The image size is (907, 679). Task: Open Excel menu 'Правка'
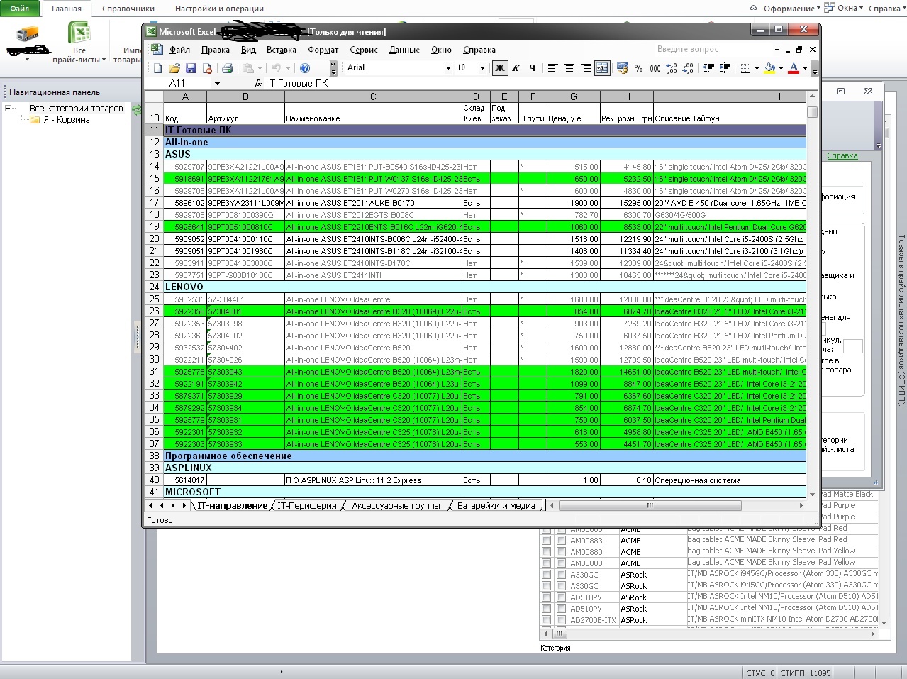click(216, 50)
